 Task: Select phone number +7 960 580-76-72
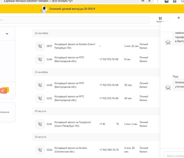[109, 150]
